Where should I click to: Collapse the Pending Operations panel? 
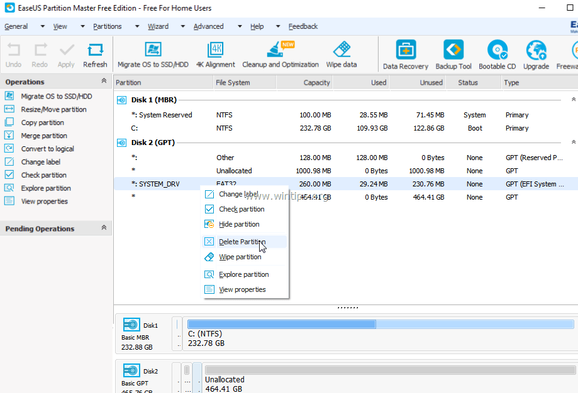point(104,227)
